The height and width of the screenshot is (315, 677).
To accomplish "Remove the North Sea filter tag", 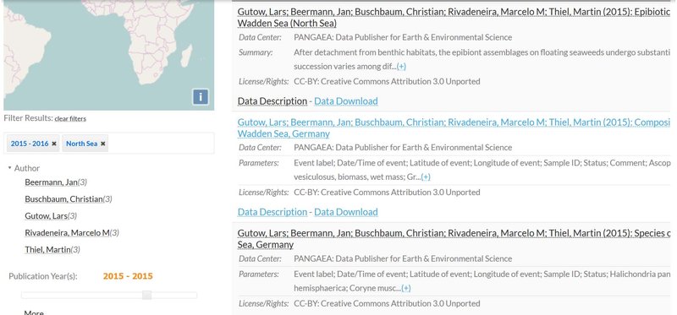I will pyautogui.click(x=102, y=144).
